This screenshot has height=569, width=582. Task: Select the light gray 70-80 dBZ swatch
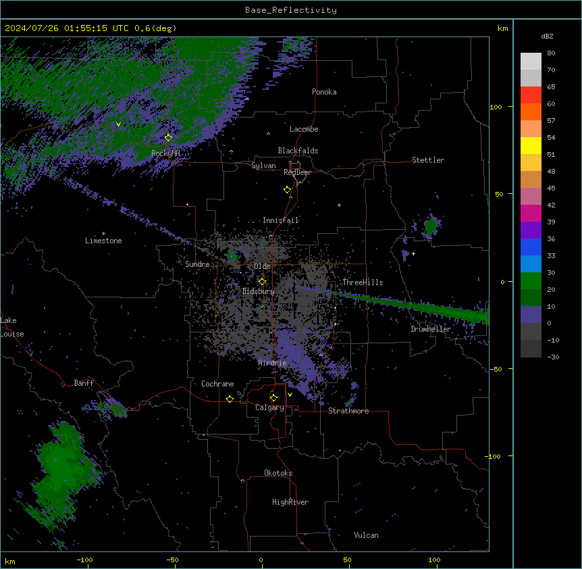point(531,61)
